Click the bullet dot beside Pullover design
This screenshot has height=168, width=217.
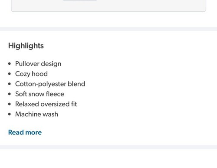coord(10,64)
